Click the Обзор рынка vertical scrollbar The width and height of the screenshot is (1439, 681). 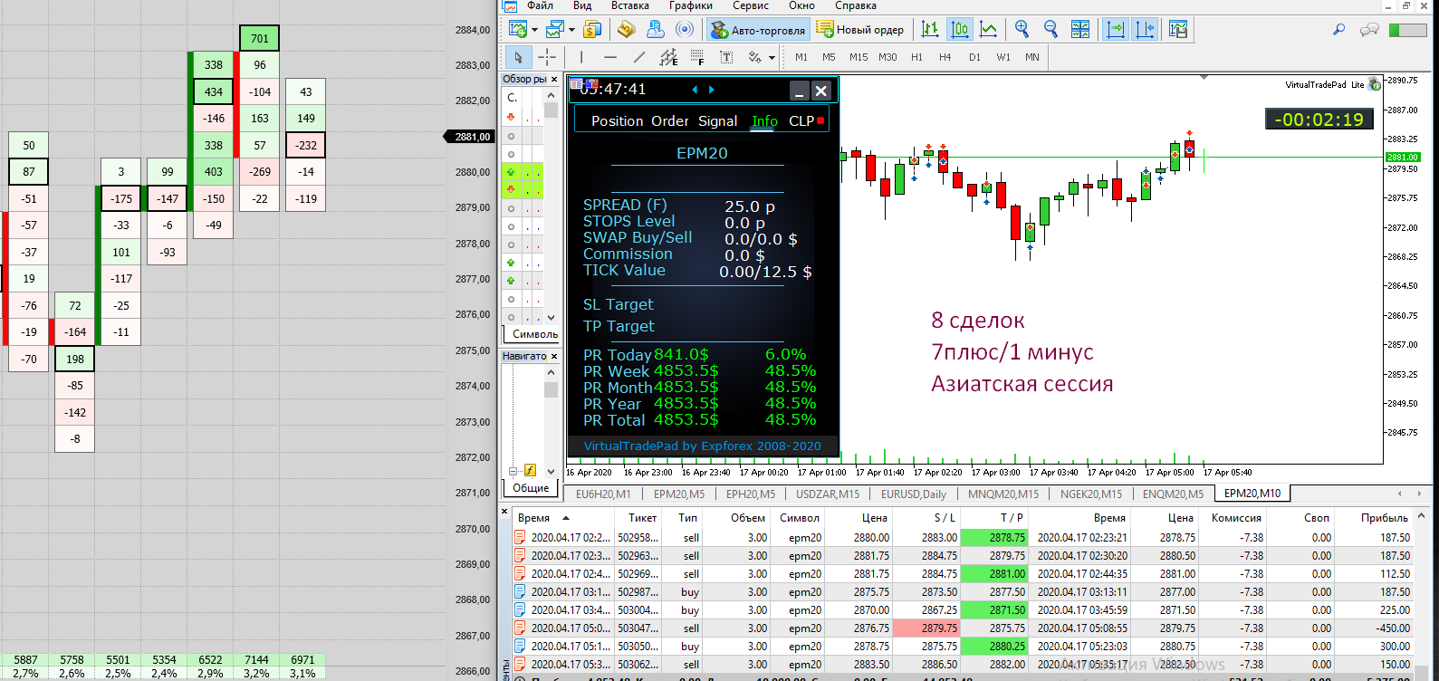click(551, 206)
